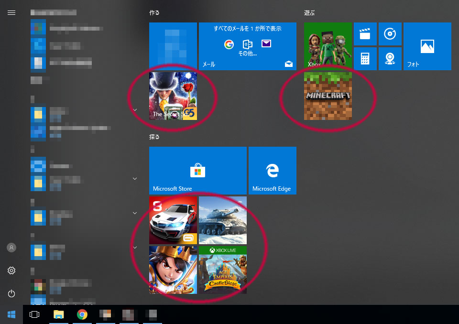This screenshot has width=459, height=324.
Task: Open the Groove Music disc tile
Action: coord(390,34)
